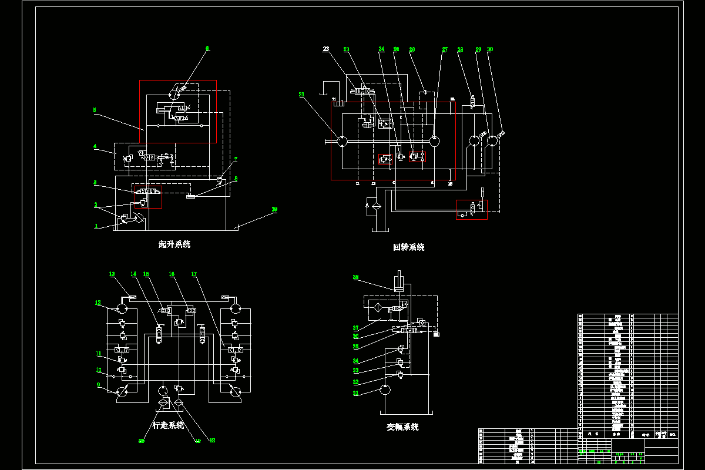705x470 pixels.
Task: Click callout number 11 label
Action: (x=99, y=354)
